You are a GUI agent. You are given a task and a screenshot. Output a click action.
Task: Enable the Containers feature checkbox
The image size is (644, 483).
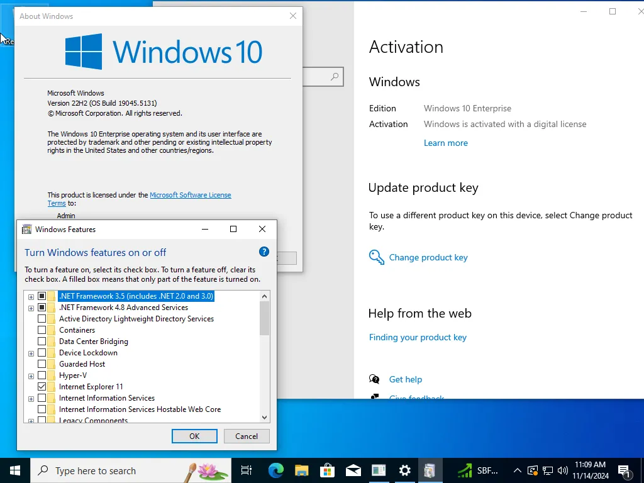pos(42,330)
